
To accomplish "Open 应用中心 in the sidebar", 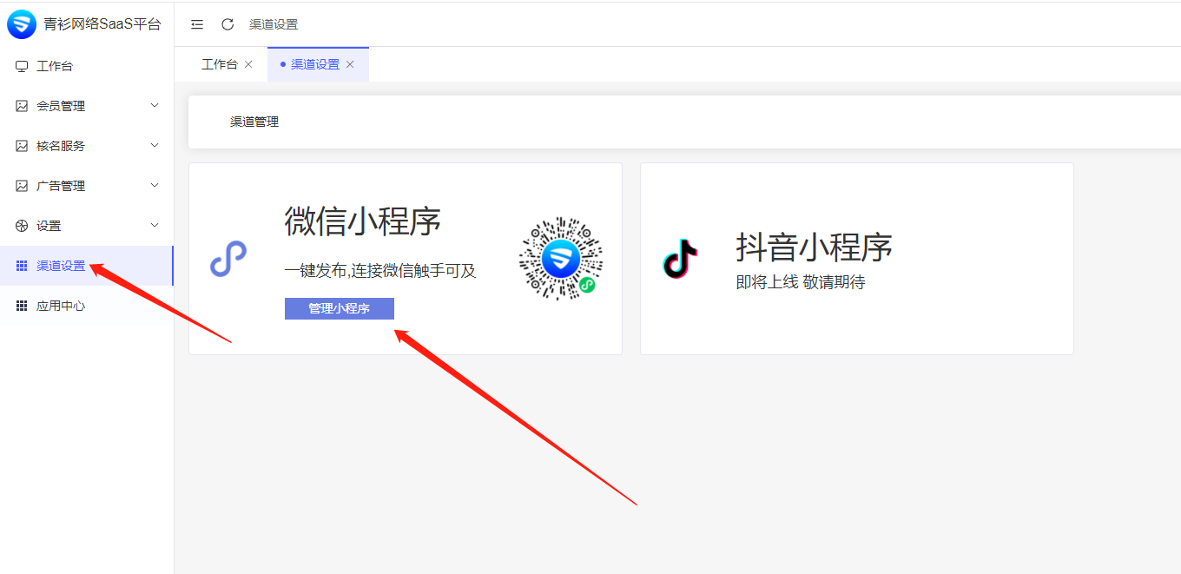I will coord(87,306).
